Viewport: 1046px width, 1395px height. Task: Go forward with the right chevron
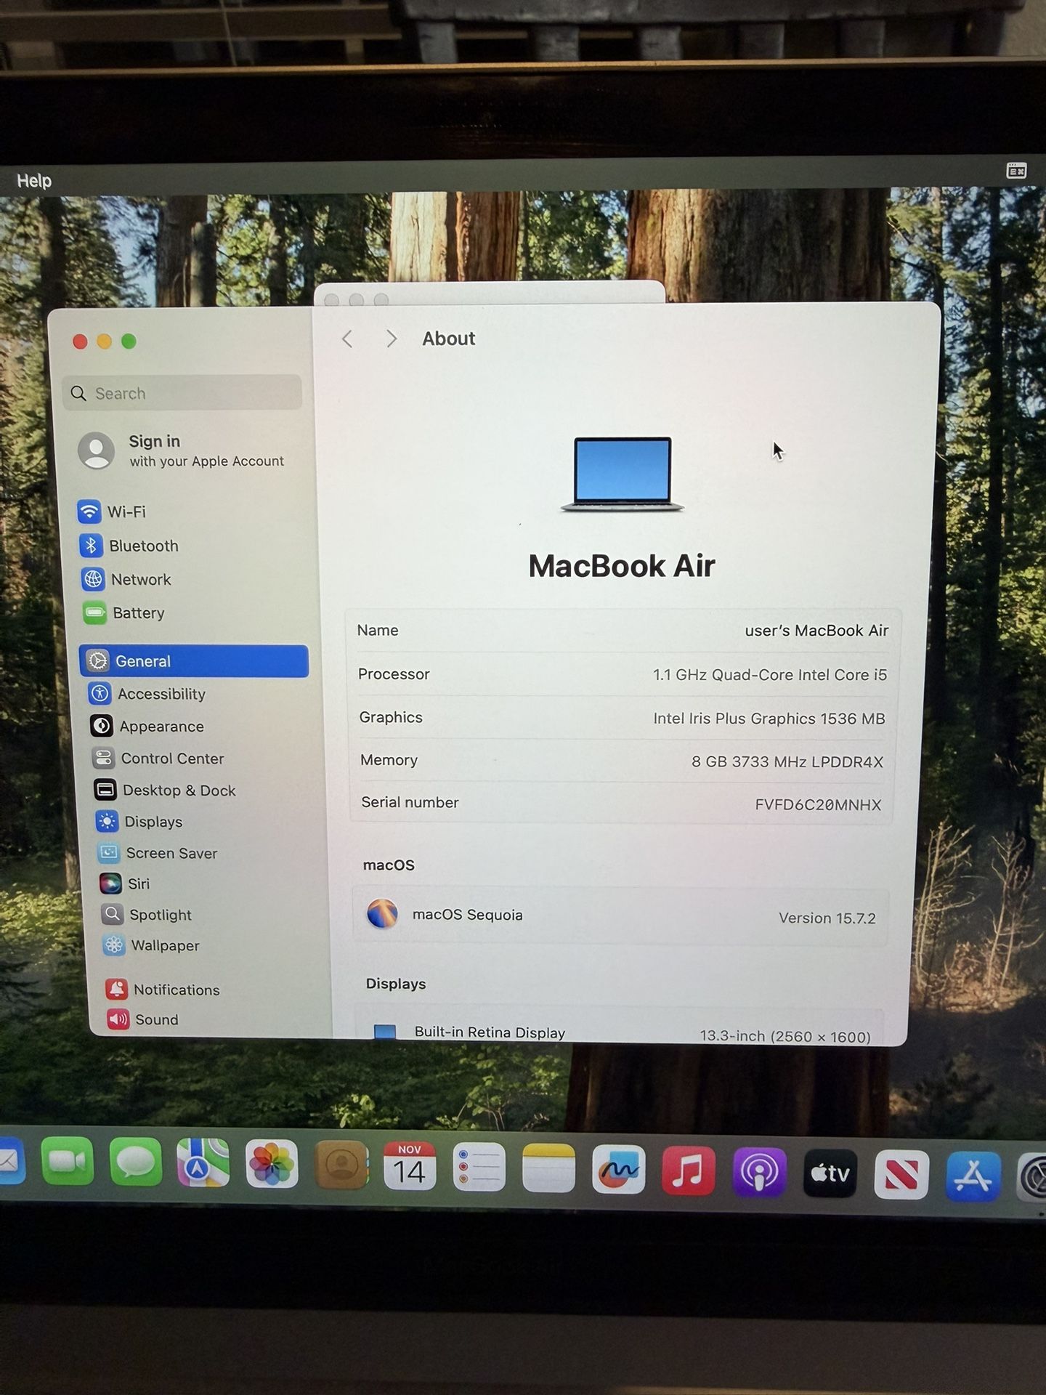(392, 339)
